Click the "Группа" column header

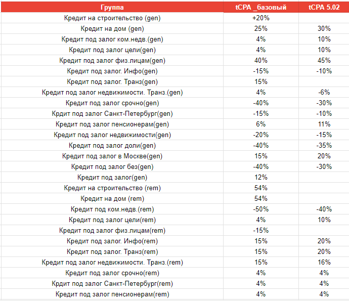112,8
